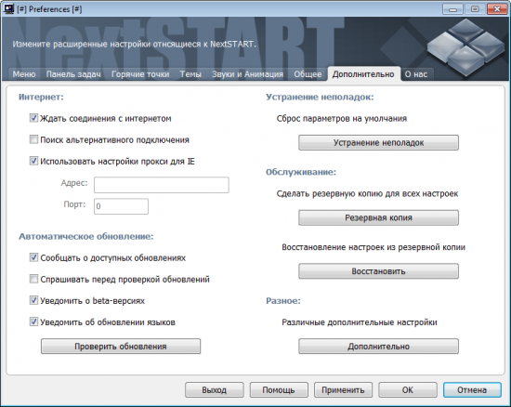This screenshot has width=511, height=407.
Task: Close the Preferences window
Action: (497, 9)
